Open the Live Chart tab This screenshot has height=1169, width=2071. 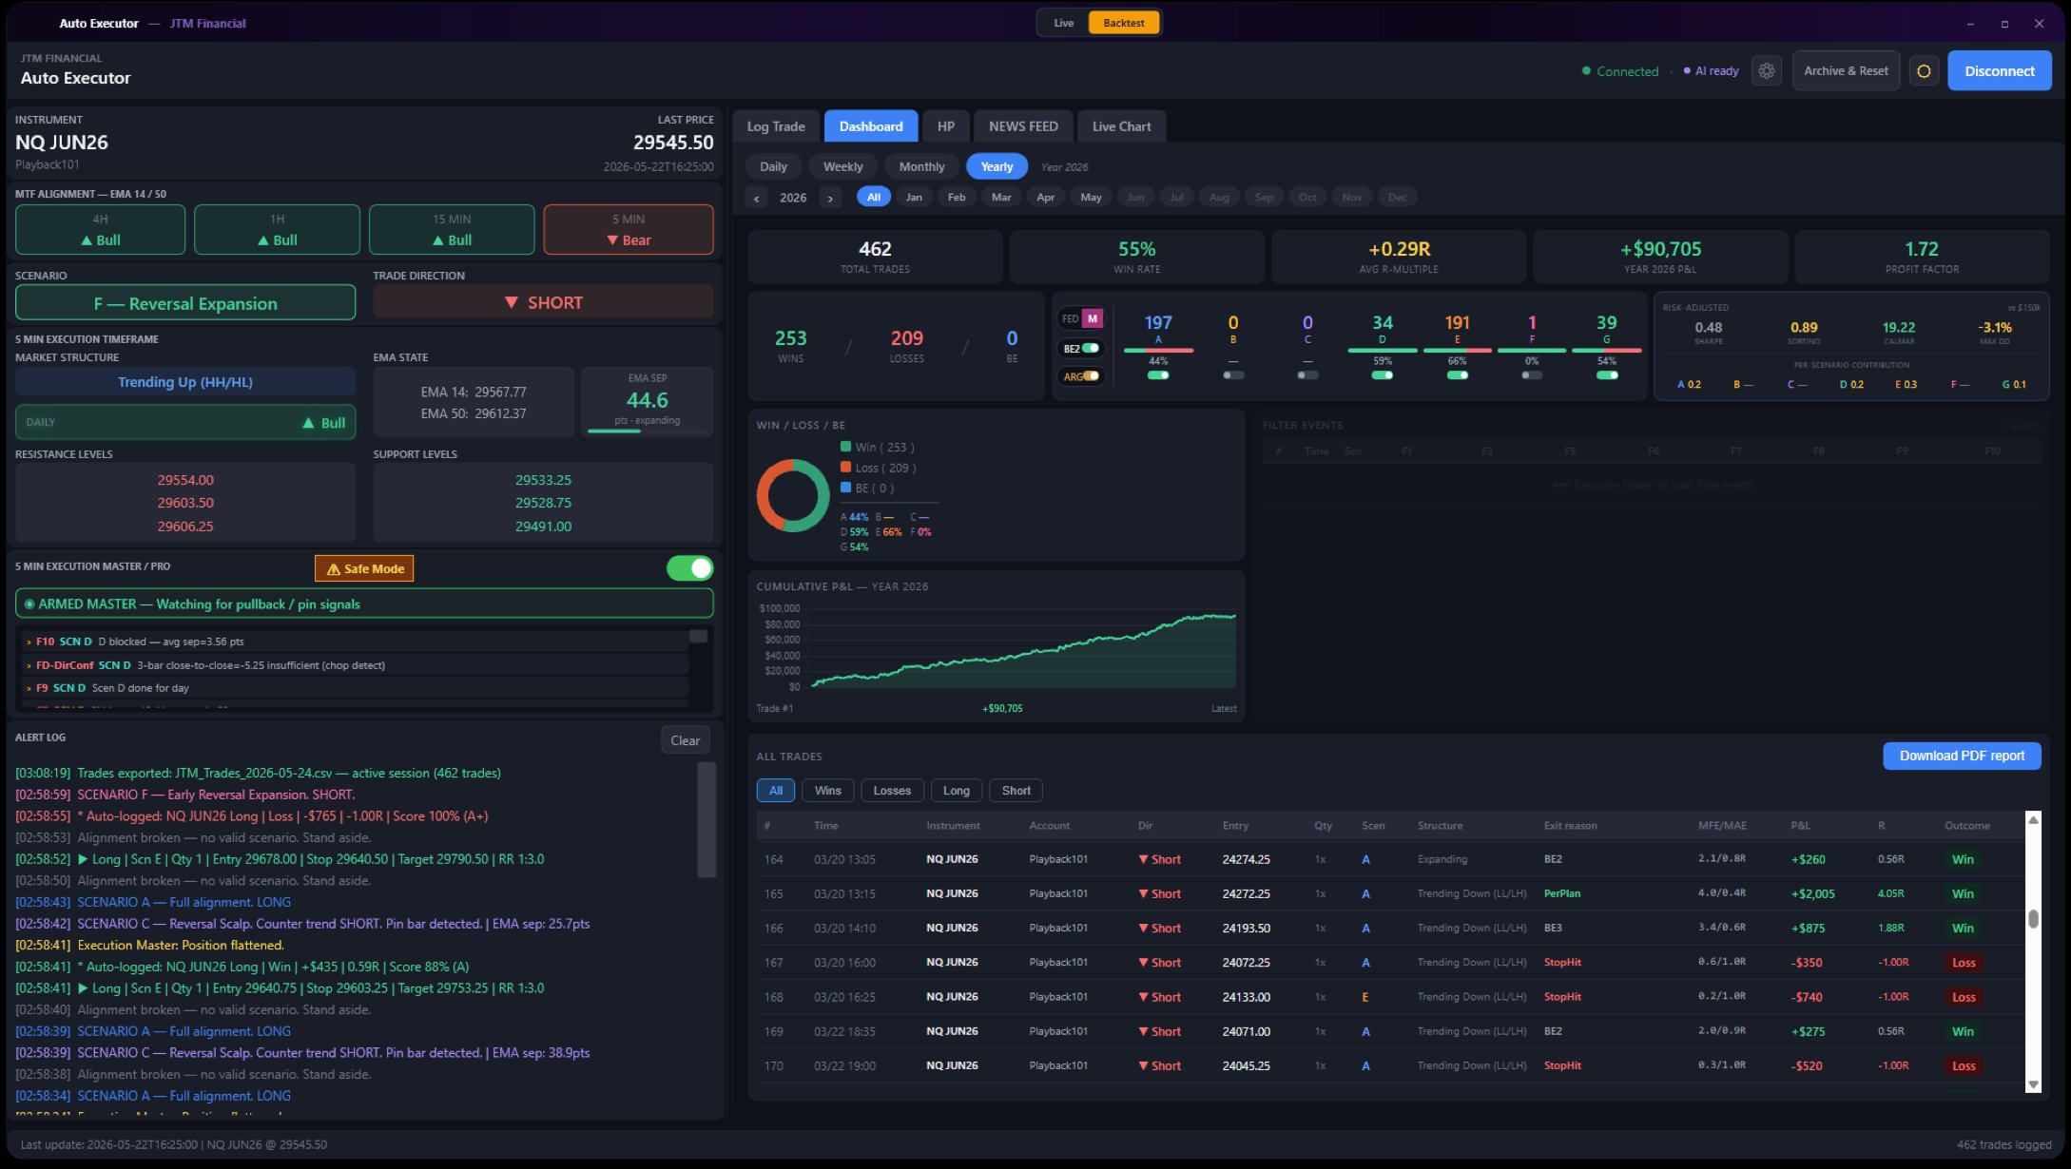coord(1121,126)
